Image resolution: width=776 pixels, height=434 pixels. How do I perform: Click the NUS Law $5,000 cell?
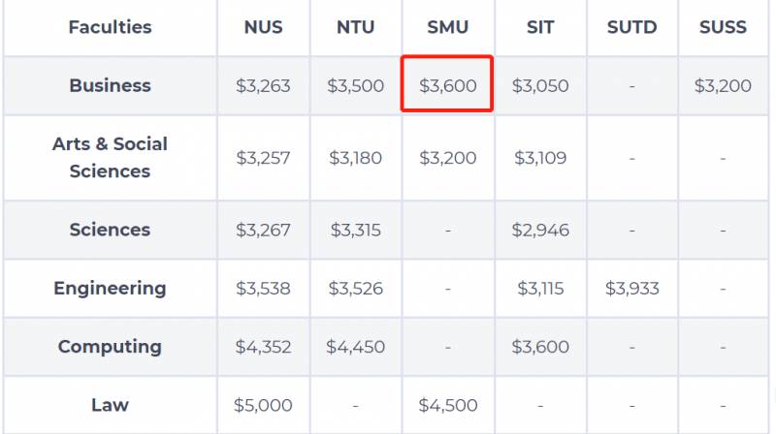[x=263, y=405]
